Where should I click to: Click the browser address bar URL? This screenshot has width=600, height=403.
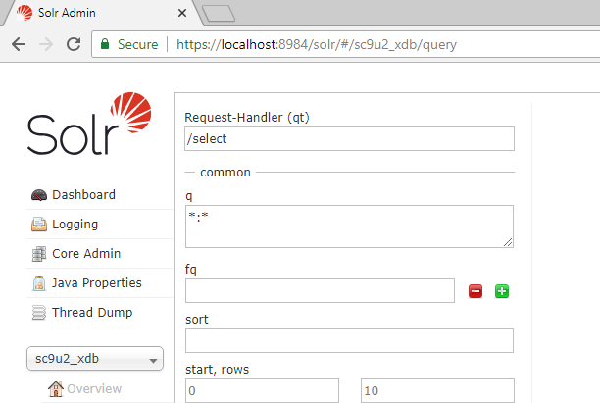click(x=317, y=45)
